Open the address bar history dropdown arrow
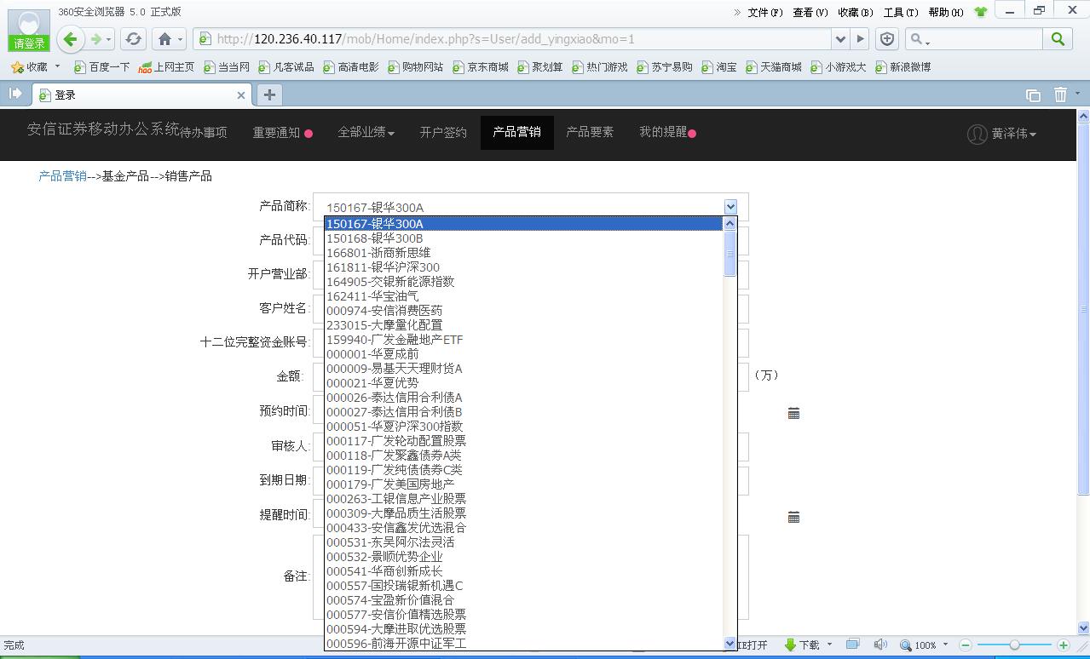 [x=841, y=39]
